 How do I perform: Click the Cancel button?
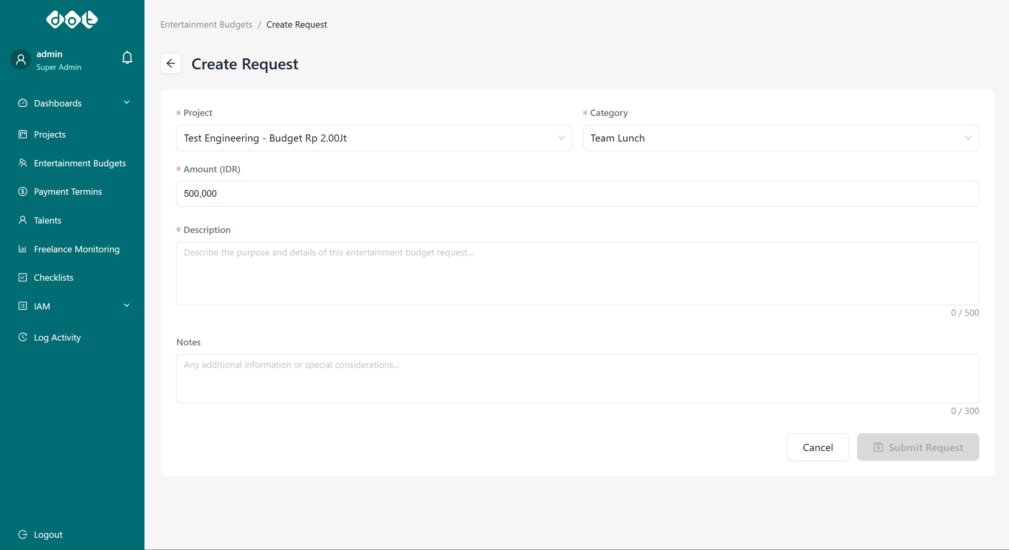coord(817,447)
